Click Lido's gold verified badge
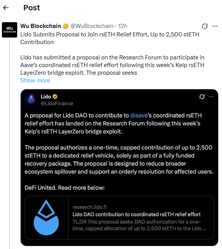 pos(55,97)
